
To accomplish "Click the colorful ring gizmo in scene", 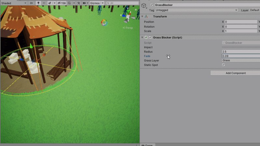I will [104, 23].
